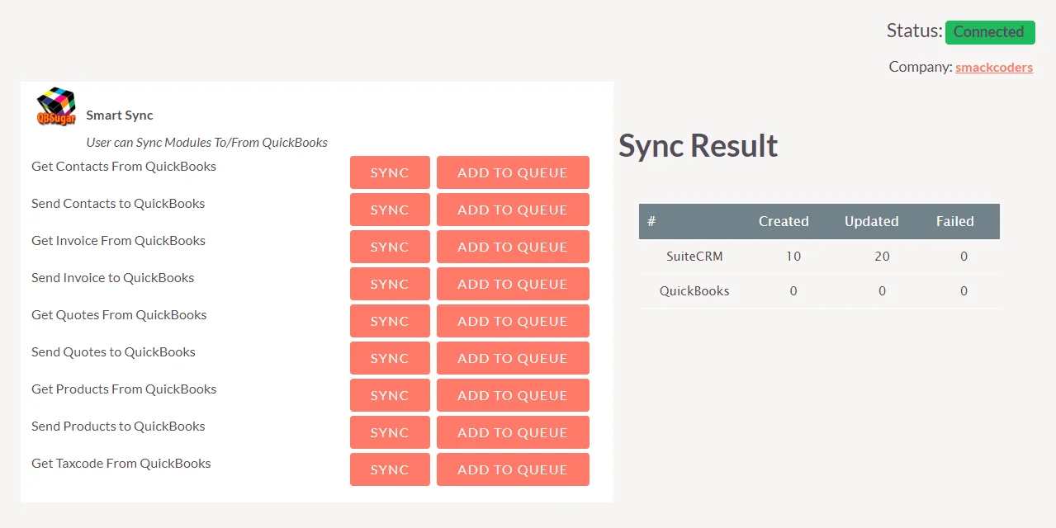Add Send Quotes to QuickBooks to queue
The image size is (1056, 528).
pos(513,358)
